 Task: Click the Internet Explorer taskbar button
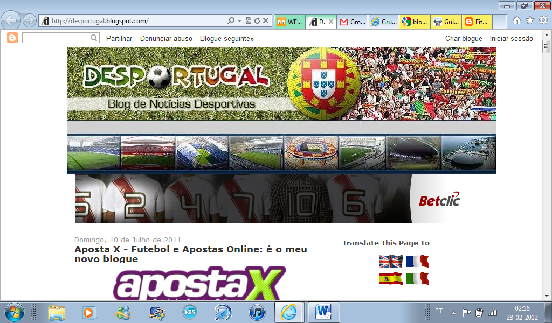[289, 312]
